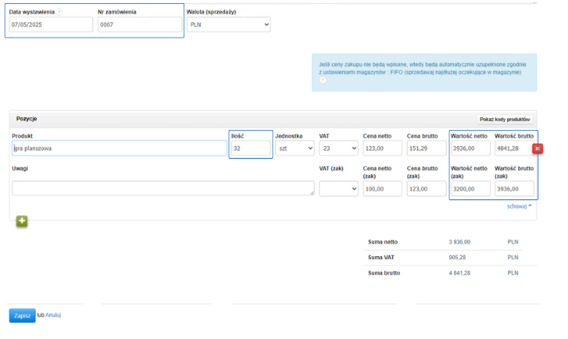Image resolution: width=568 pixels, height=339 pixels.
Task: Click the help icon in the blue FIFO info box
Action: click(x=322, y=81)
